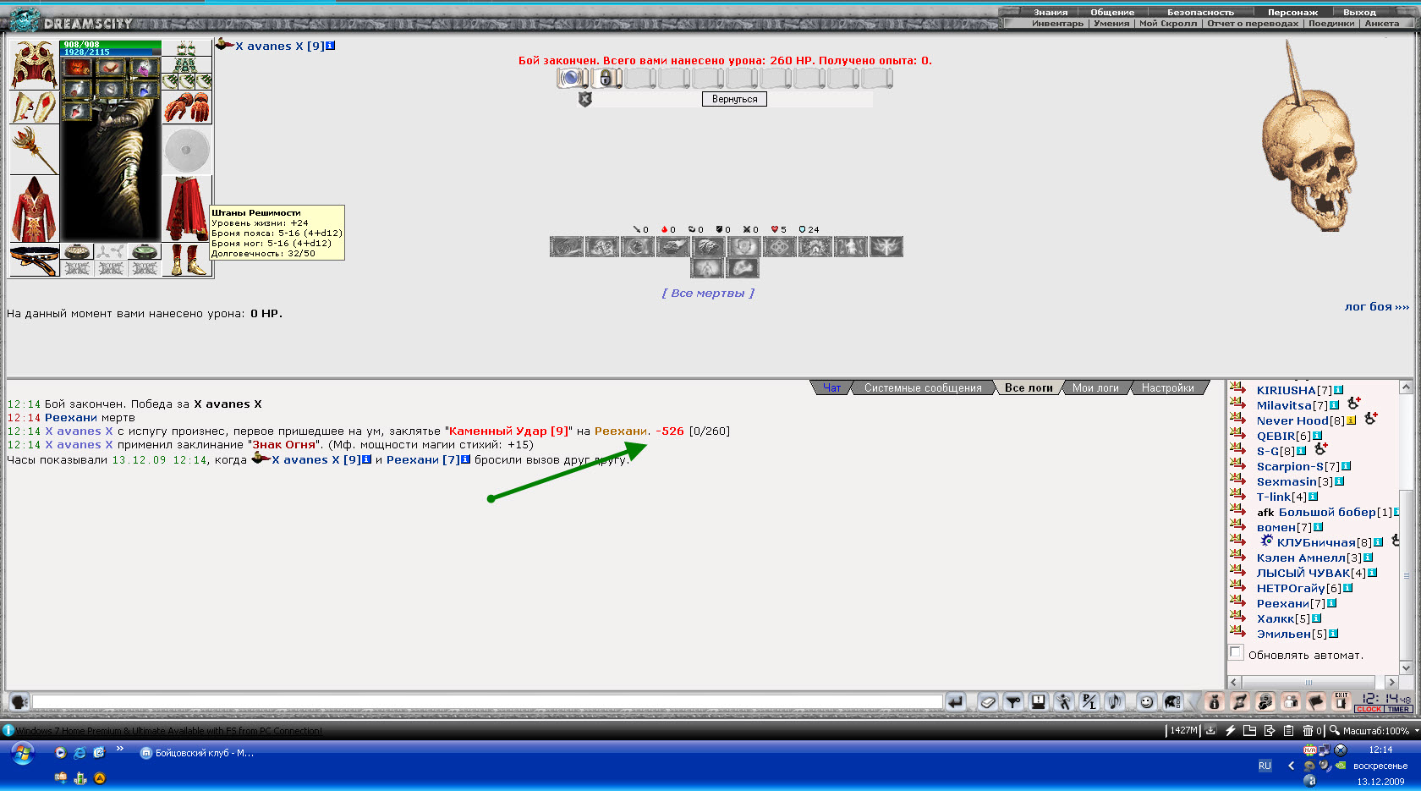
Task: Click the eraser clear-chat icon
Action: click(x=987, y=701)
